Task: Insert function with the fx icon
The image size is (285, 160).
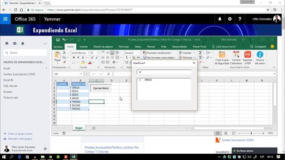Action: tap(109, 74)
